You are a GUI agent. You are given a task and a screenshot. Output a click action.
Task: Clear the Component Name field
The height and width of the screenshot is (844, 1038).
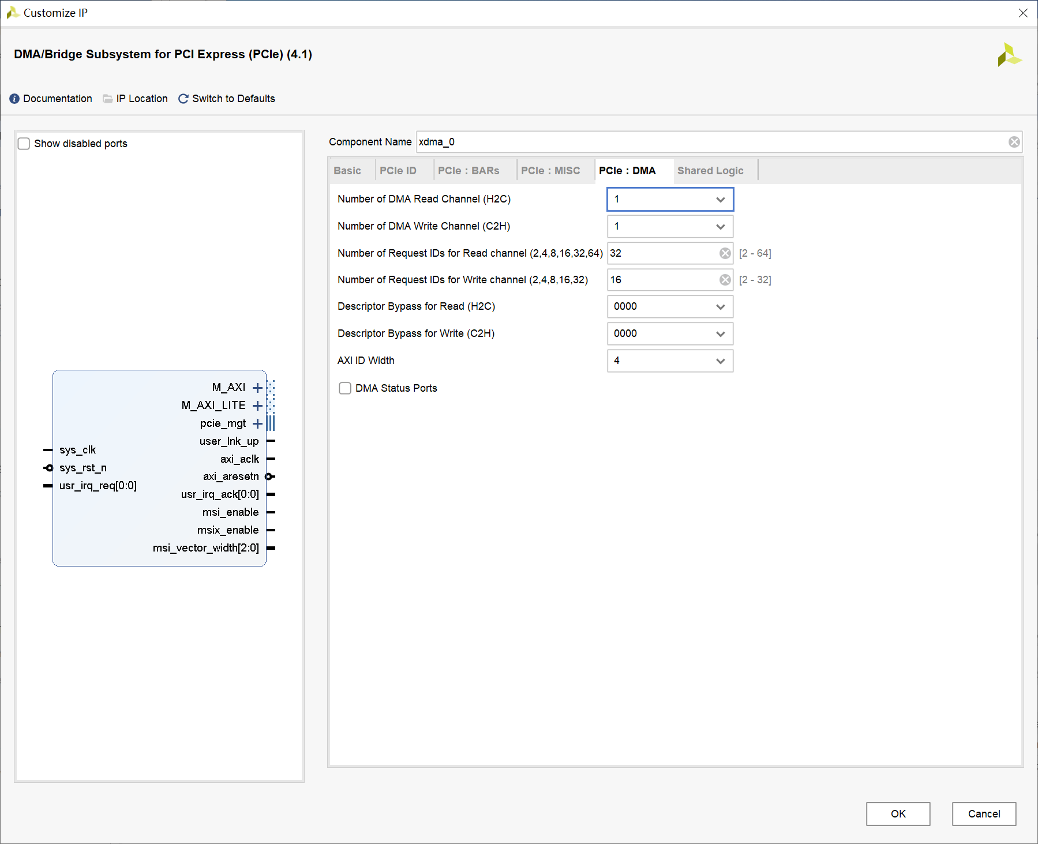[x=1014, y=142]
